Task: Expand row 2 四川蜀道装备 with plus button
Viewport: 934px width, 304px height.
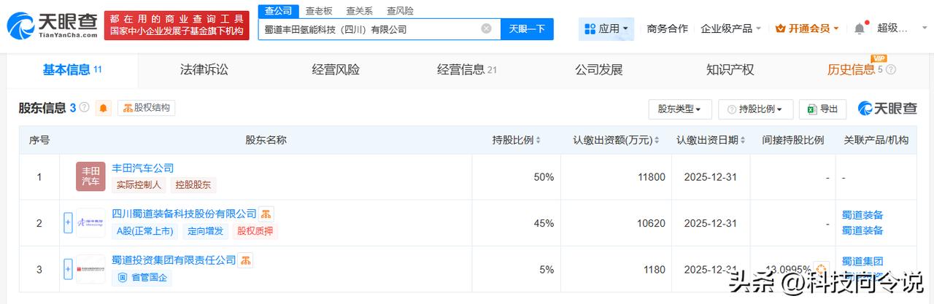Action: click(x=69, y=222)
